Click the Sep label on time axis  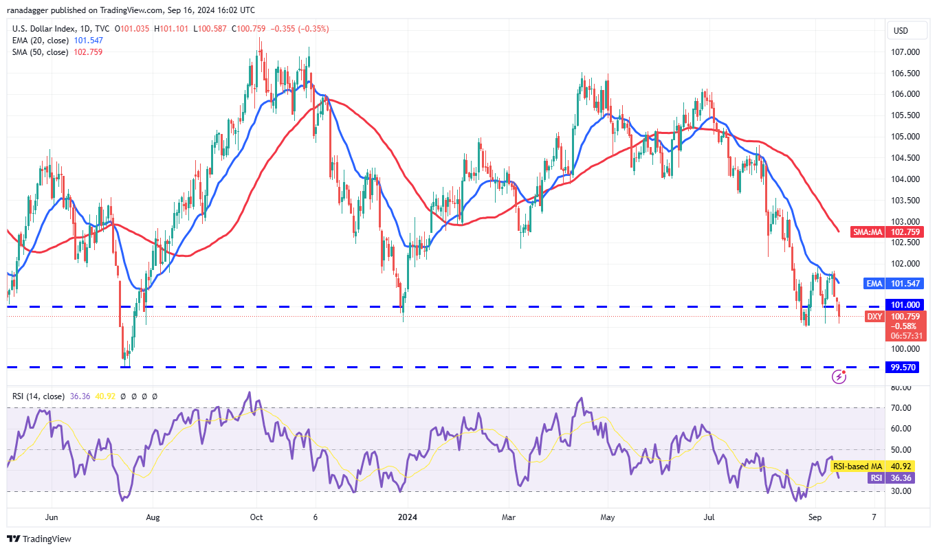815,516
